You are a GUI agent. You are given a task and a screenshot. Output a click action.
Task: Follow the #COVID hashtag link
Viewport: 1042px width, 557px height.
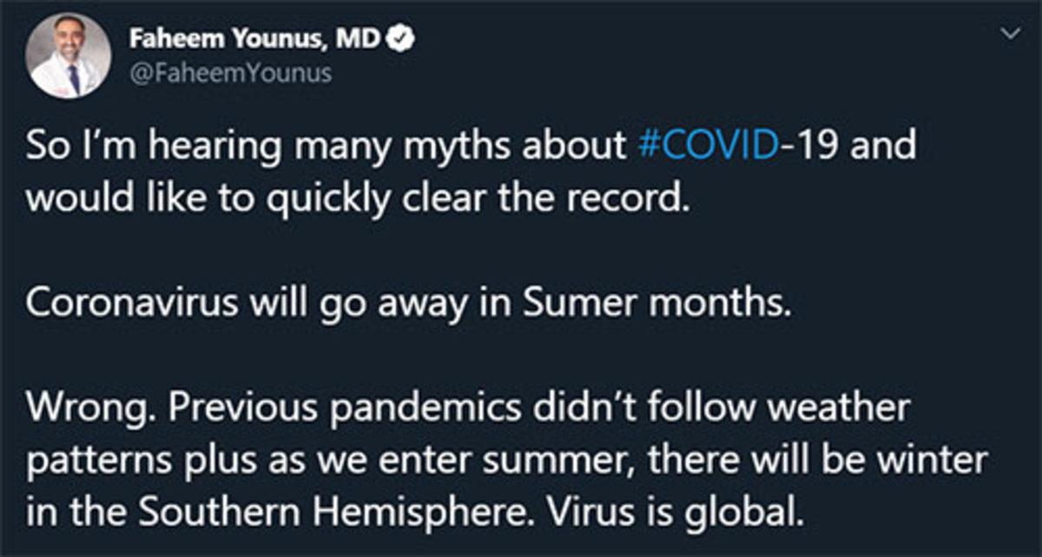pos(706,146)
